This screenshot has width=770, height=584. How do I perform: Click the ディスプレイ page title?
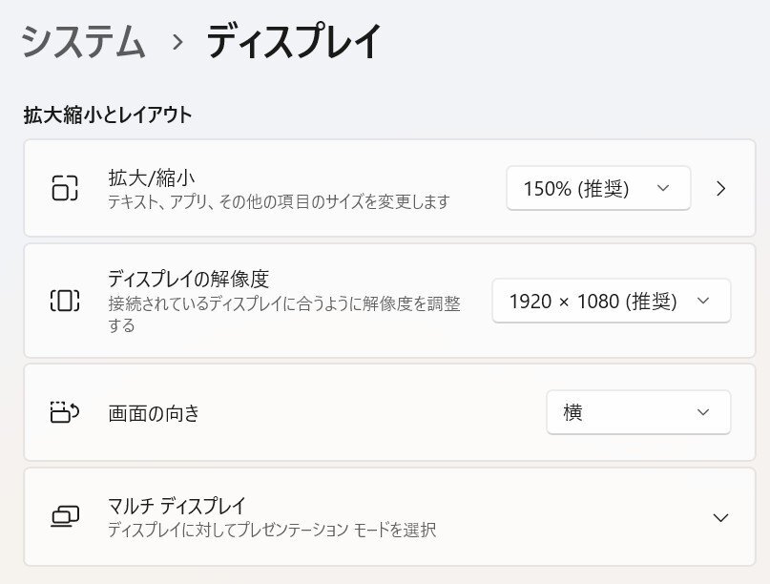pyautogui.click(x=294, y=42)
